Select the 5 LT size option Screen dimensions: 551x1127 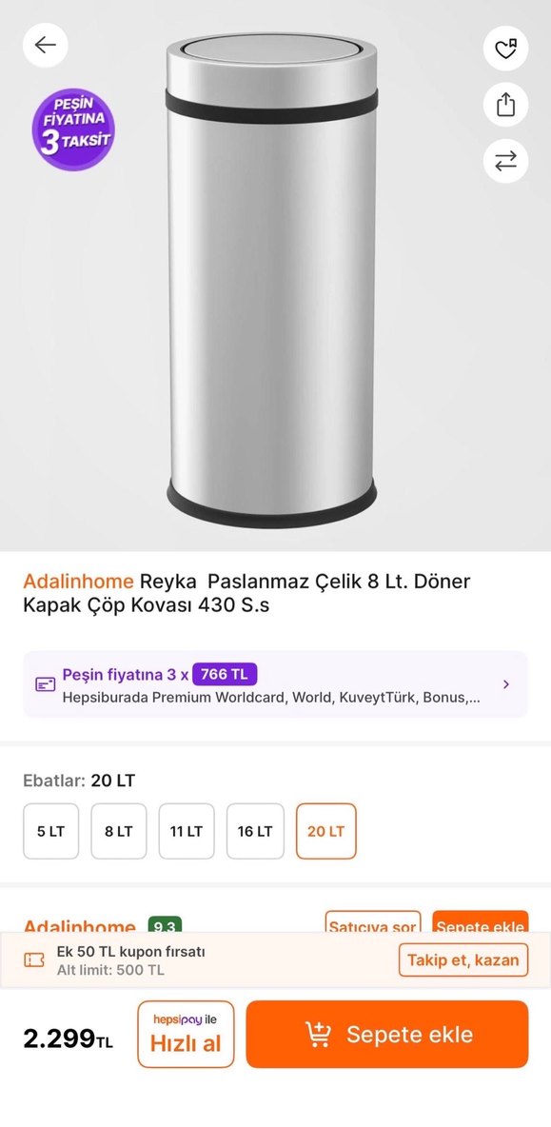click(x=50, y=830)
